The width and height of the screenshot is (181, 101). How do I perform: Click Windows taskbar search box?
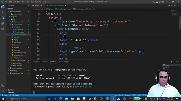pyautogui.click(x=26, y=98)
